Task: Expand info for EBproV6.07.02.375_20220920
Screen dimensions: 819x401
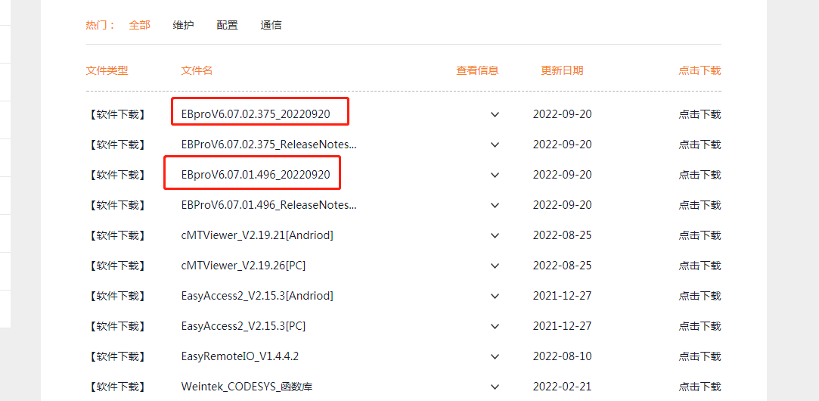Action: [495, 114]
